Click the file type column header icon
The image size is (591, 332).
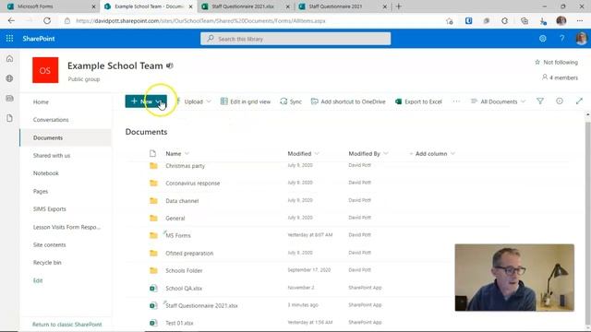(152, 154)
